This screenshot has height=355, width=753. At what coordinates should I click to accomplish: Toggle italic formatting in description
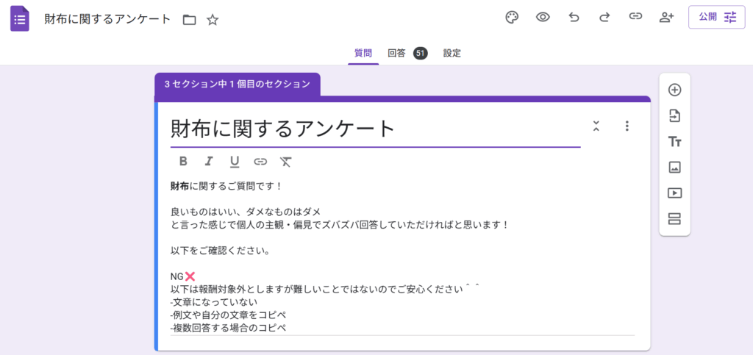[x=208, y=161]
